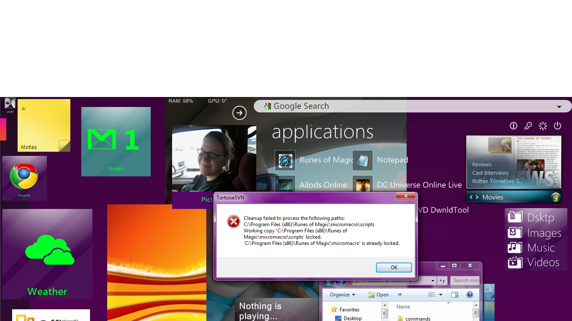Open the Organize dropdown menu
Image resolution: width=572 pixels, height=321 pixels.
[342, 295]
